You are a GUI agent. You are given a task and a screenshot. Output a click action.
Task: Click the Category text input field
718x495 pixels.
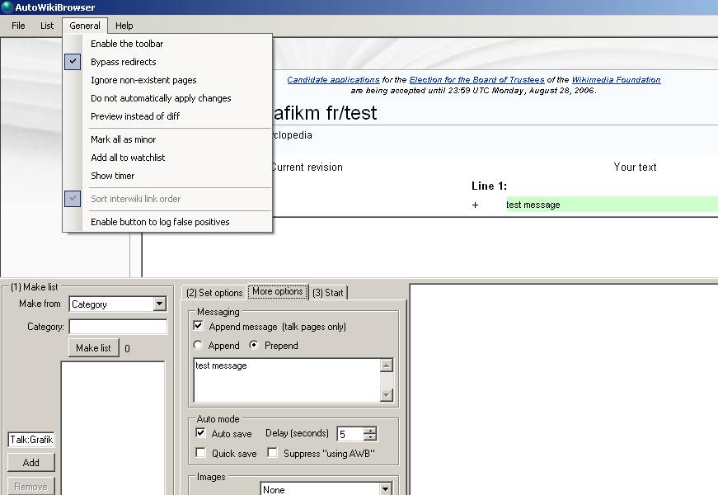pos(118,327)
